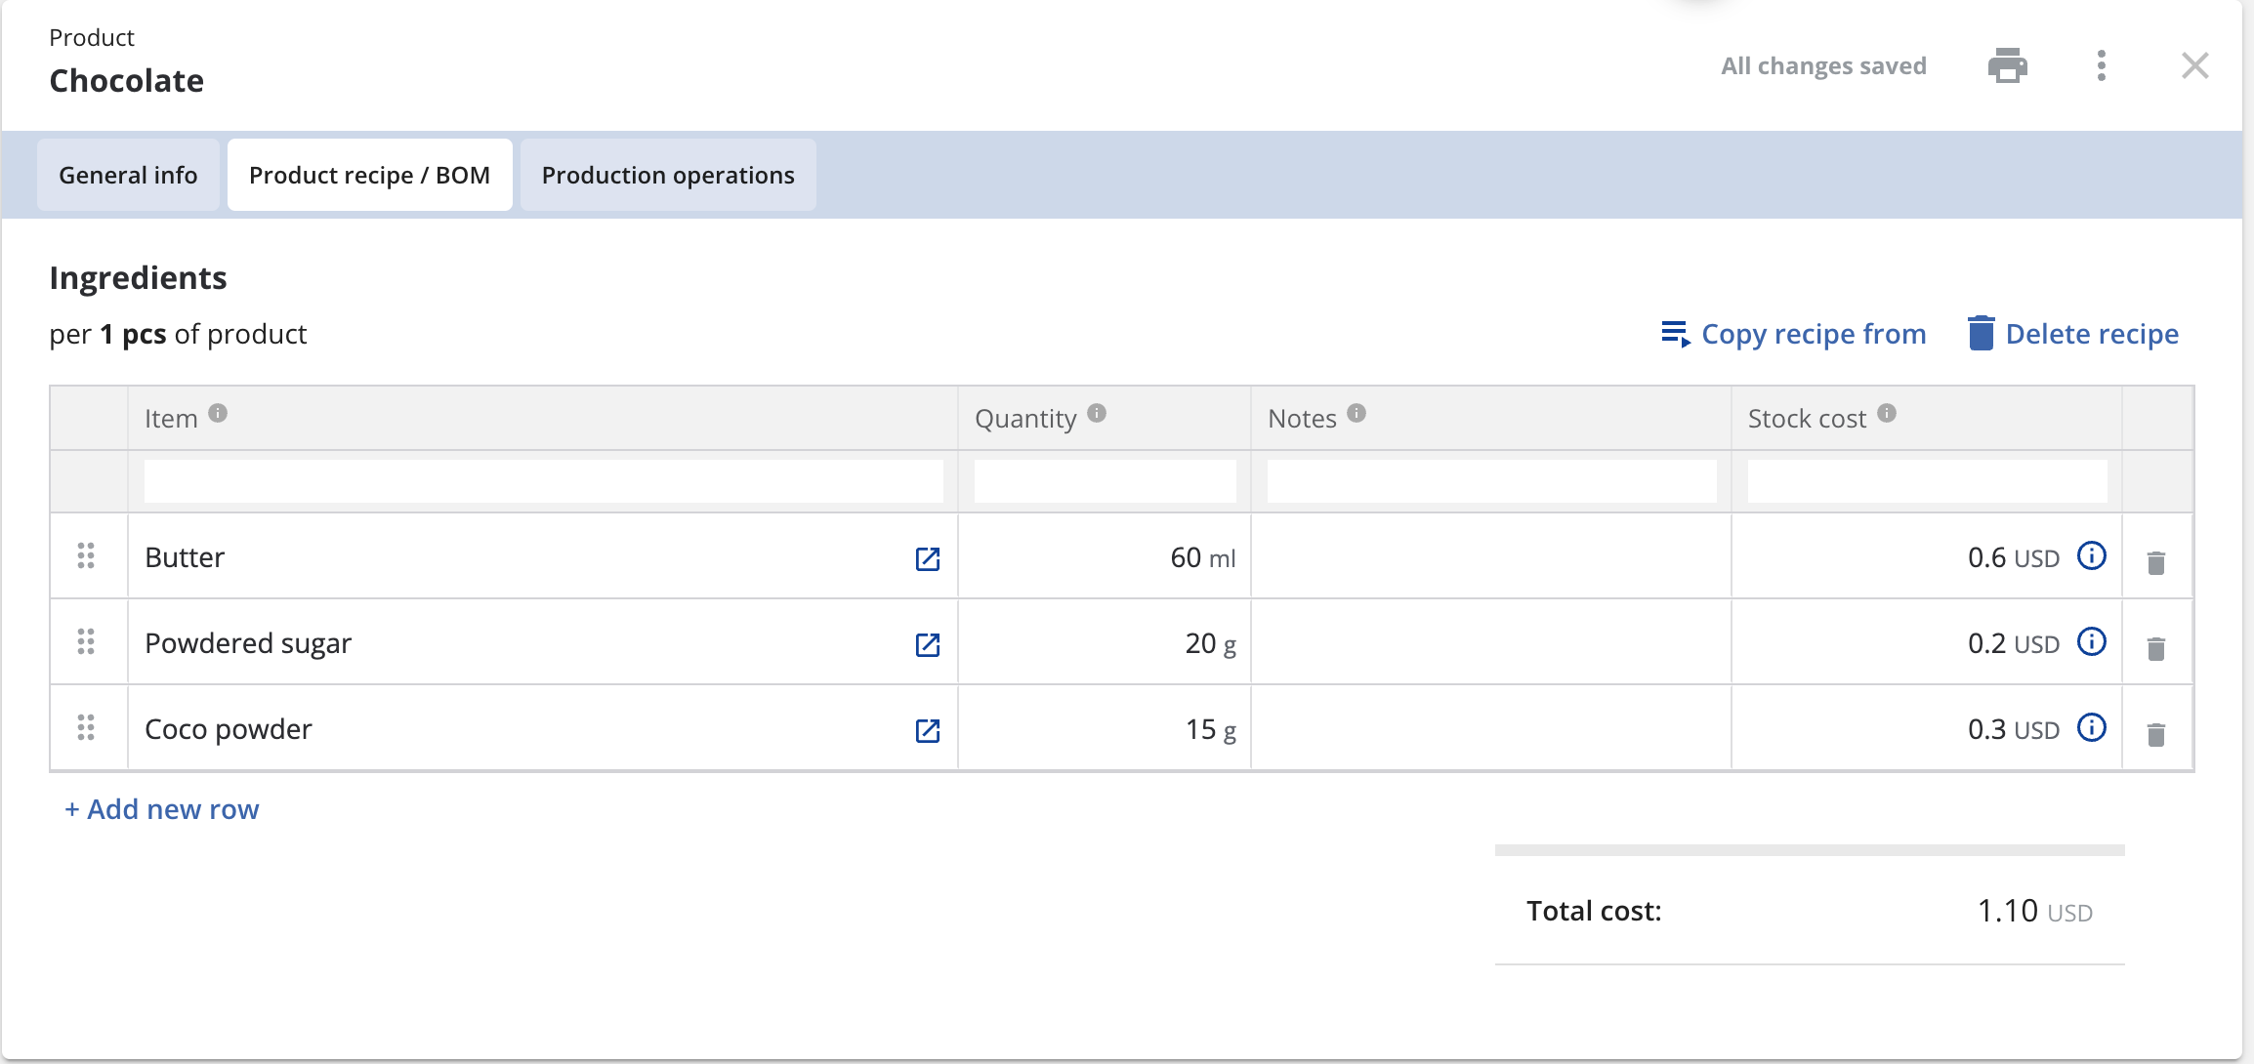The height and width of the screenshot is (1064, 2254).
Task: Open the three-dot more options menu
Action: [x=2101, y=65]
